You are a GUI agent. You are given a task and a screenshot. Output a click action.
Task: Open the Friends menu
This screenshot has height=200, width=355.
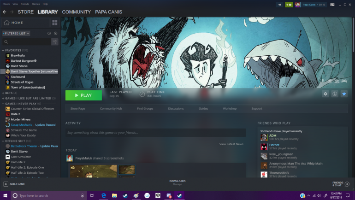tap(25, 4)
